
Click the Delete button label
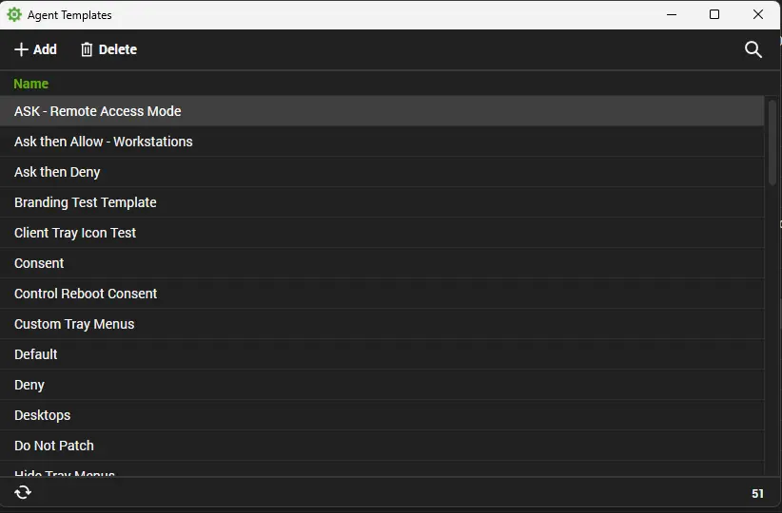coord(118,49)
